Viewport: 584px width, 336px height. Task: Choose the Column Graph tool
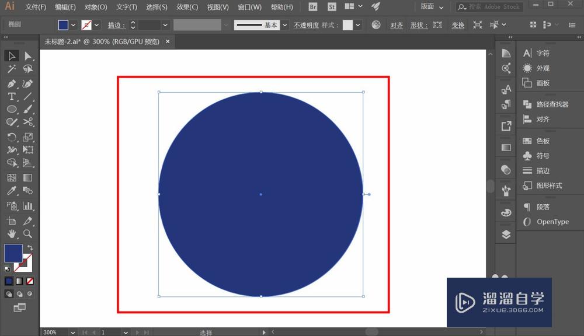click(x=27, y=206)
